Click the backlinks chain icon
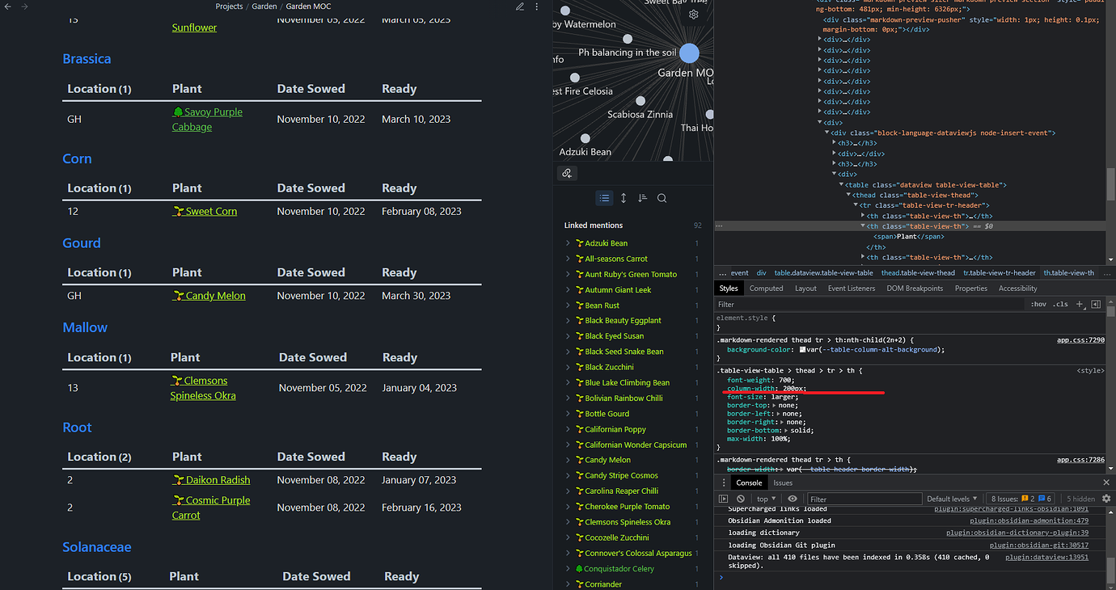The image size is (1116, 590). coord(567,173)
